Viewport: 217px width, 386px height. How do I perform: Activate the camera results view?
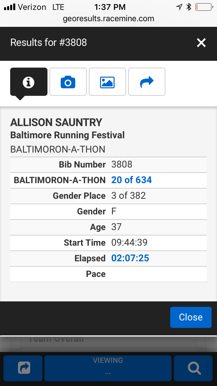pyautogui.click(x=68, y=82)
